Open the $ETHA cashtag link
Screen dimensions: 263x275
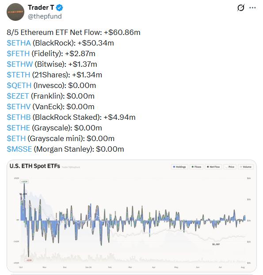[x=19, y=43]
